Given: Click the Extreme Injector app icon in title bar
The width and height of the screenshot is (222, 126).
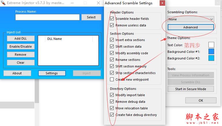Looking at the screenshot, I should [3, 3].
